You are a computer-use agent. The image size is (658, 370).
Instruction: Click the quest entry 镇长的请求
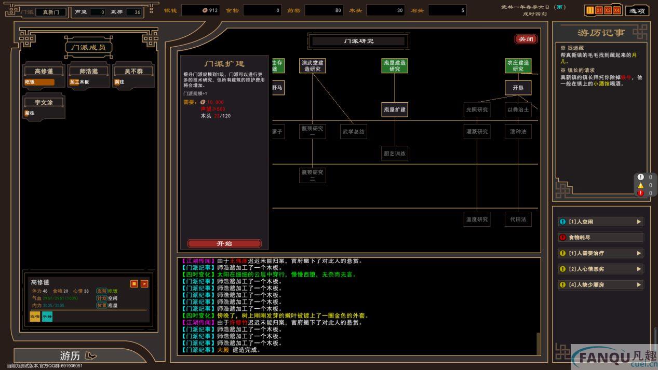tap(578, 70)
